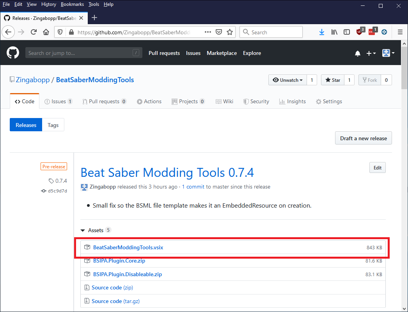The height and width of the screenshot is (312, 408).
Task: Download BSIPA.Plugin.Disableable.zip
Action: pyautogui.click(x=128, y=274)
